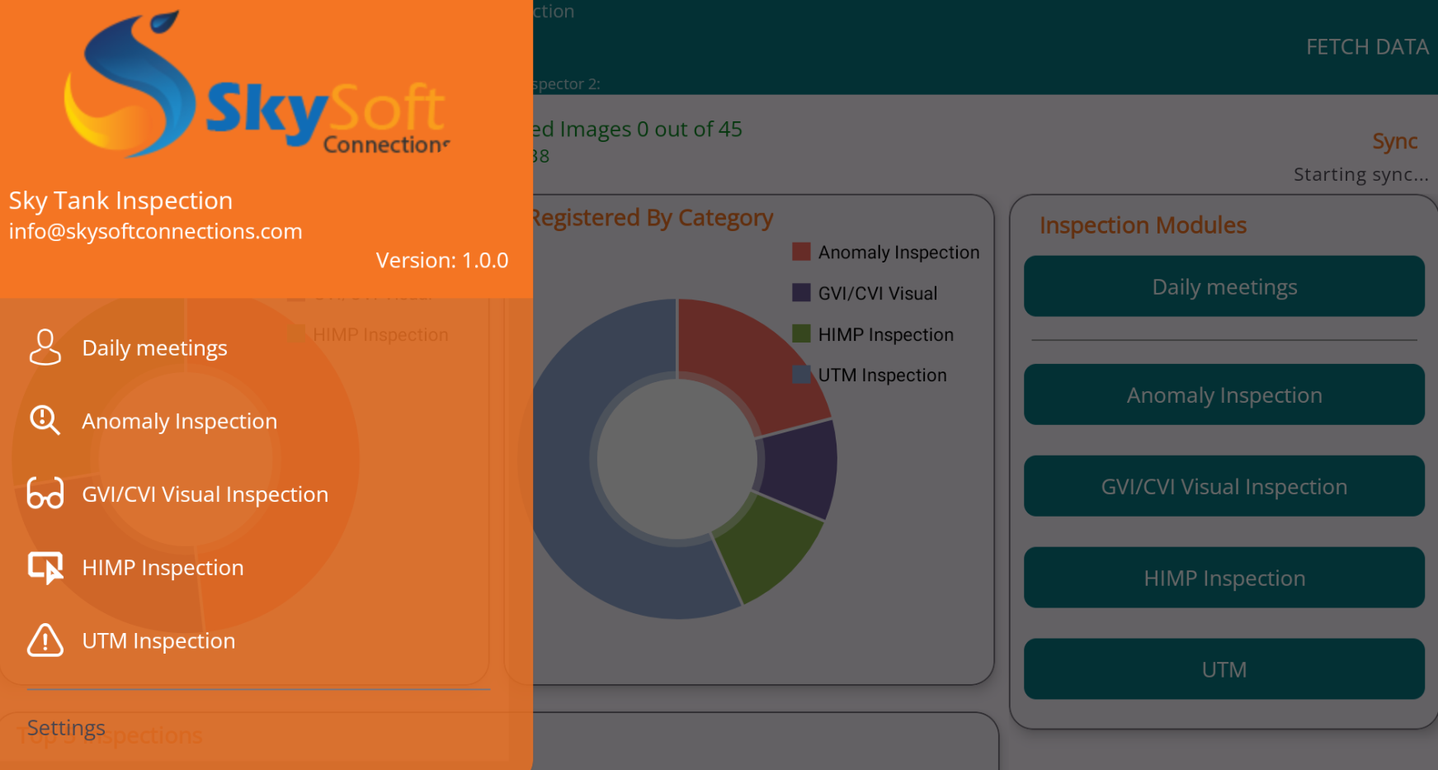The width and height of the screenshot is (1438, 770).
Task: Click the green HIMP Inspection legend swatch
Action: [801, 334]
